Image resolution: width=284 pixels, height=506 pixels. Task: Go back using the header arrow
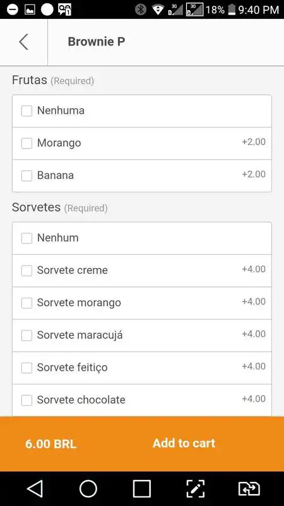[23, 42]
